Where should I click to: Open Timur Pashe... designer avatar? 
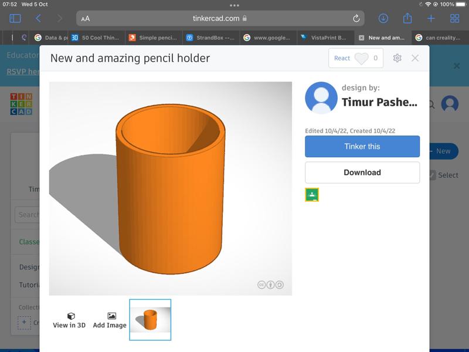[x=321, y=98]
